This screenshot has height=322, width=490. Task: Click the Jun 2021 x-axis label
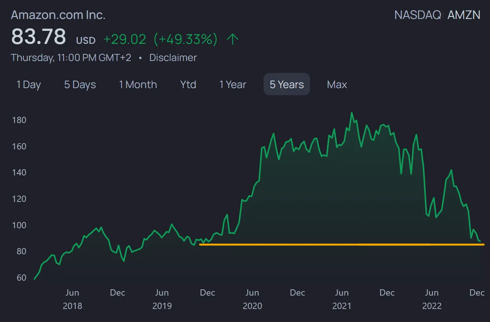coord(342,299)
